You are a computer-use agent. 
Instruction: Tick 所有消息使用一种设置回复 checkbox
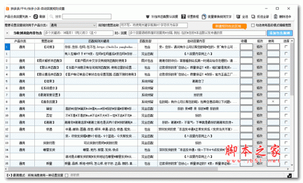(x=67, y=175)
